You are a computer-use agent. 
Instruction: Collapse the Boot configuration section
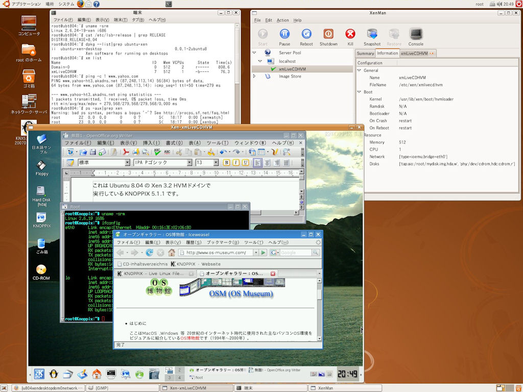click(359, 92)
